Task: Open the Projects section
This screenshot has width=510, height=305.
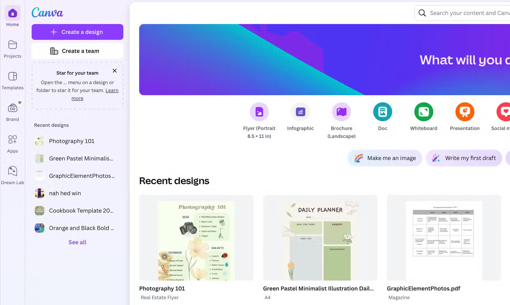Action: click(x=12, y=49)
